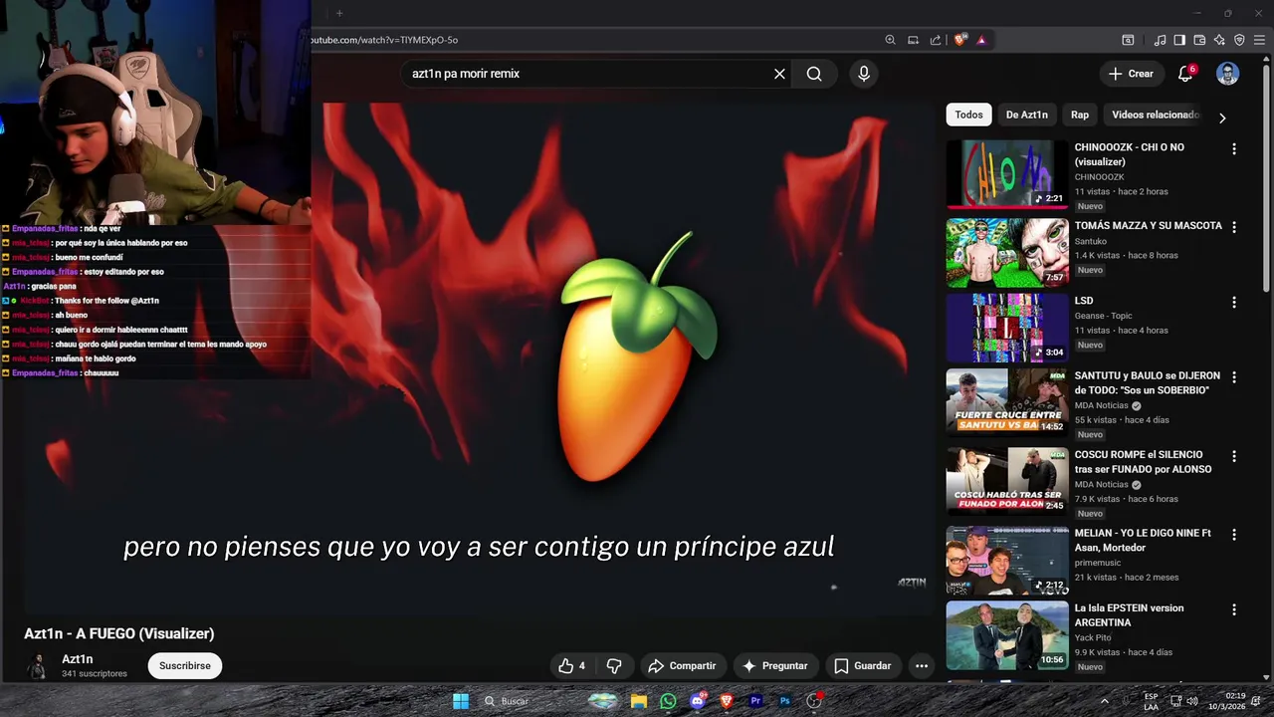
Task: Like the video with thumbs up
Action: 571,666
